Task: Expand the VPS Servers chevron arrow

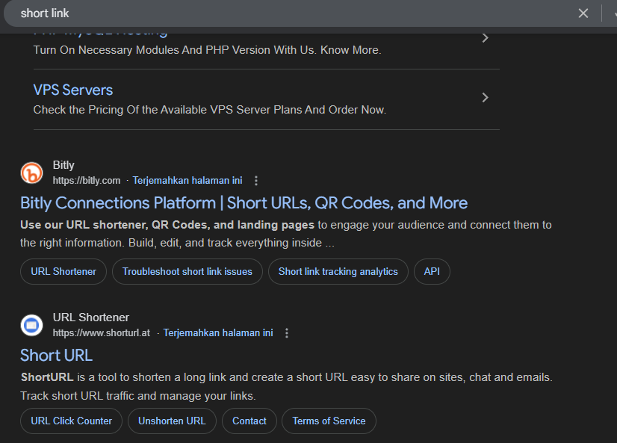Action: click(x=486, y=98)
